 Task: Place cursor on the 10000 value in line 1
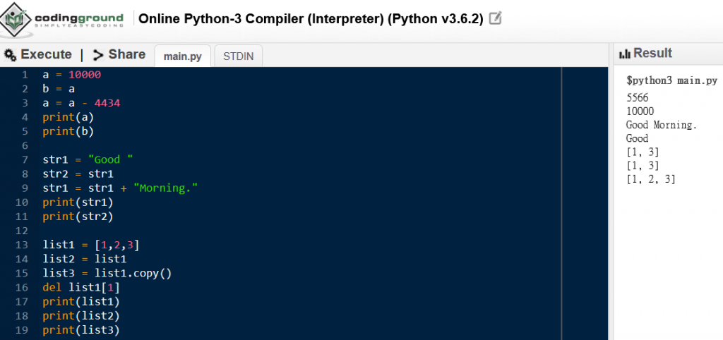tap(85, 75)
